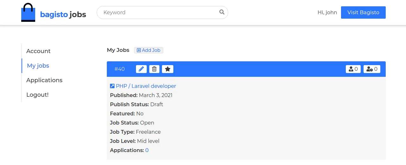Viewport: 406px width, 165px height.
Task: Click the job number #40
Action: pos(119,69)
